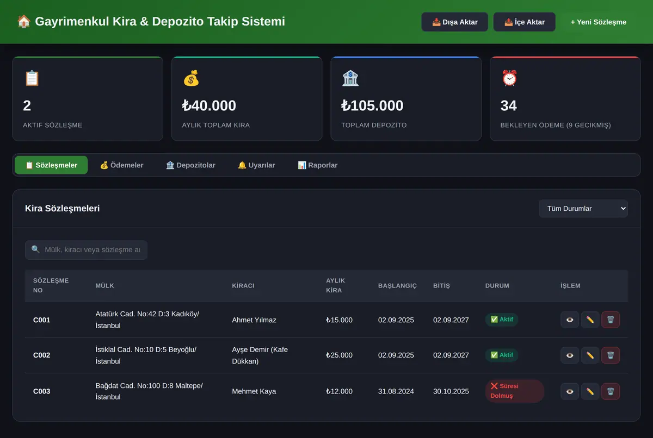Select tenant Ayşe Demir (Kafe Dükkan)
Image resolution: width=653 pixels, height=438 pixels.
click(x=260, y=355)
